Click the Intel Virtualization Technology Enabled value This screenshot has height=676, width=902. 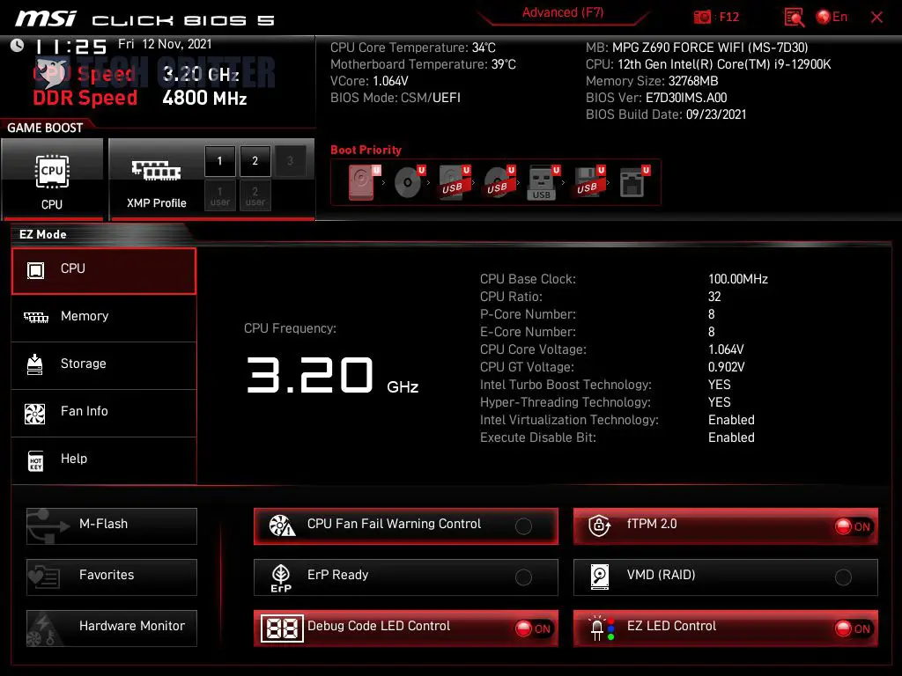point(732,420)
